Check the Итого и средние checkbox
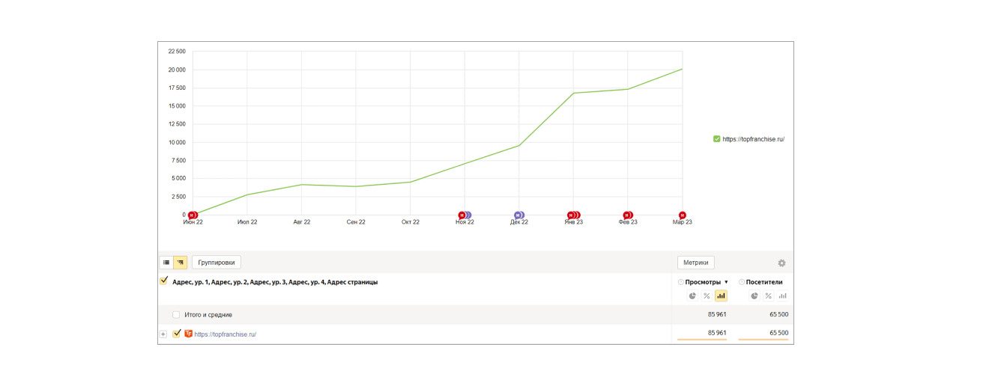Screen dimensions: 1004x386 pos(176,315)
